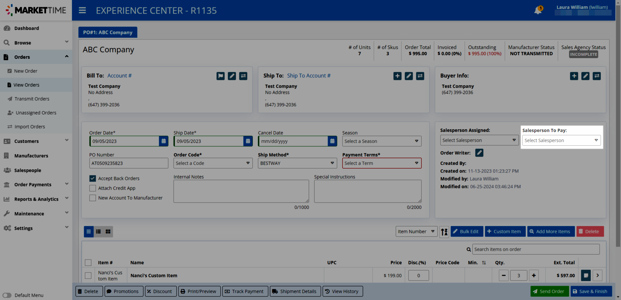Toggle the sort order icon beside Item Number
621x300 pixels.
point(444,232)
